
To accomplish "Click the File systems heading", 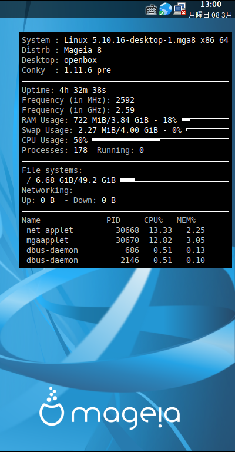I will (52, 170).
